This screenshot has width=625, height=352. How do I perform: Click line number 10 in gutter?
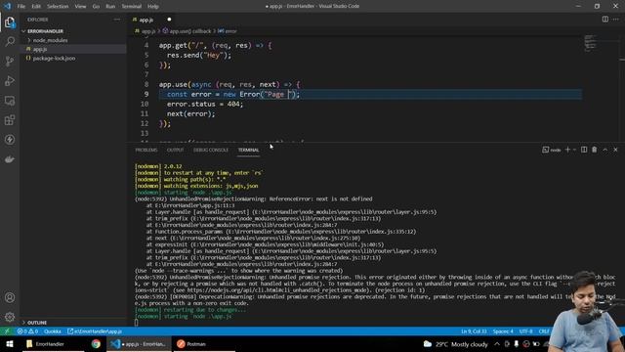[x=144, y=105]
